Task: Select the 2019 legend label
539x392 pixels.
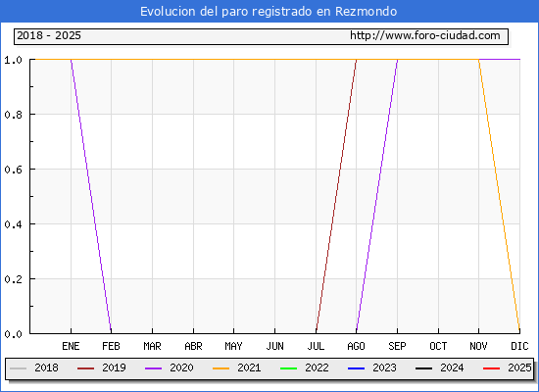Action: (114, 367)
